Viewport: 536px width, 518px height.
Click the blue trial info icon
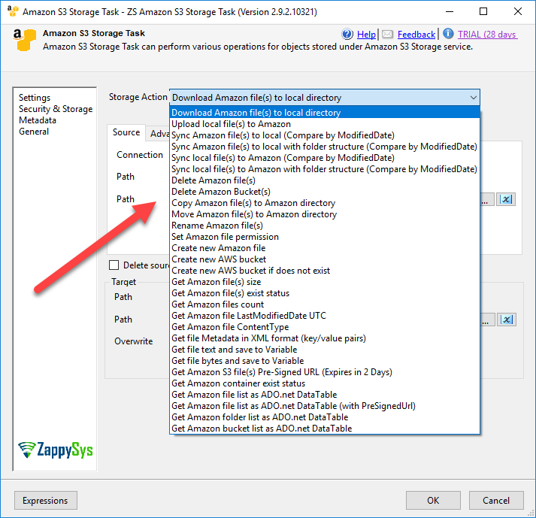pyautogui.click(x=448, y=34)
